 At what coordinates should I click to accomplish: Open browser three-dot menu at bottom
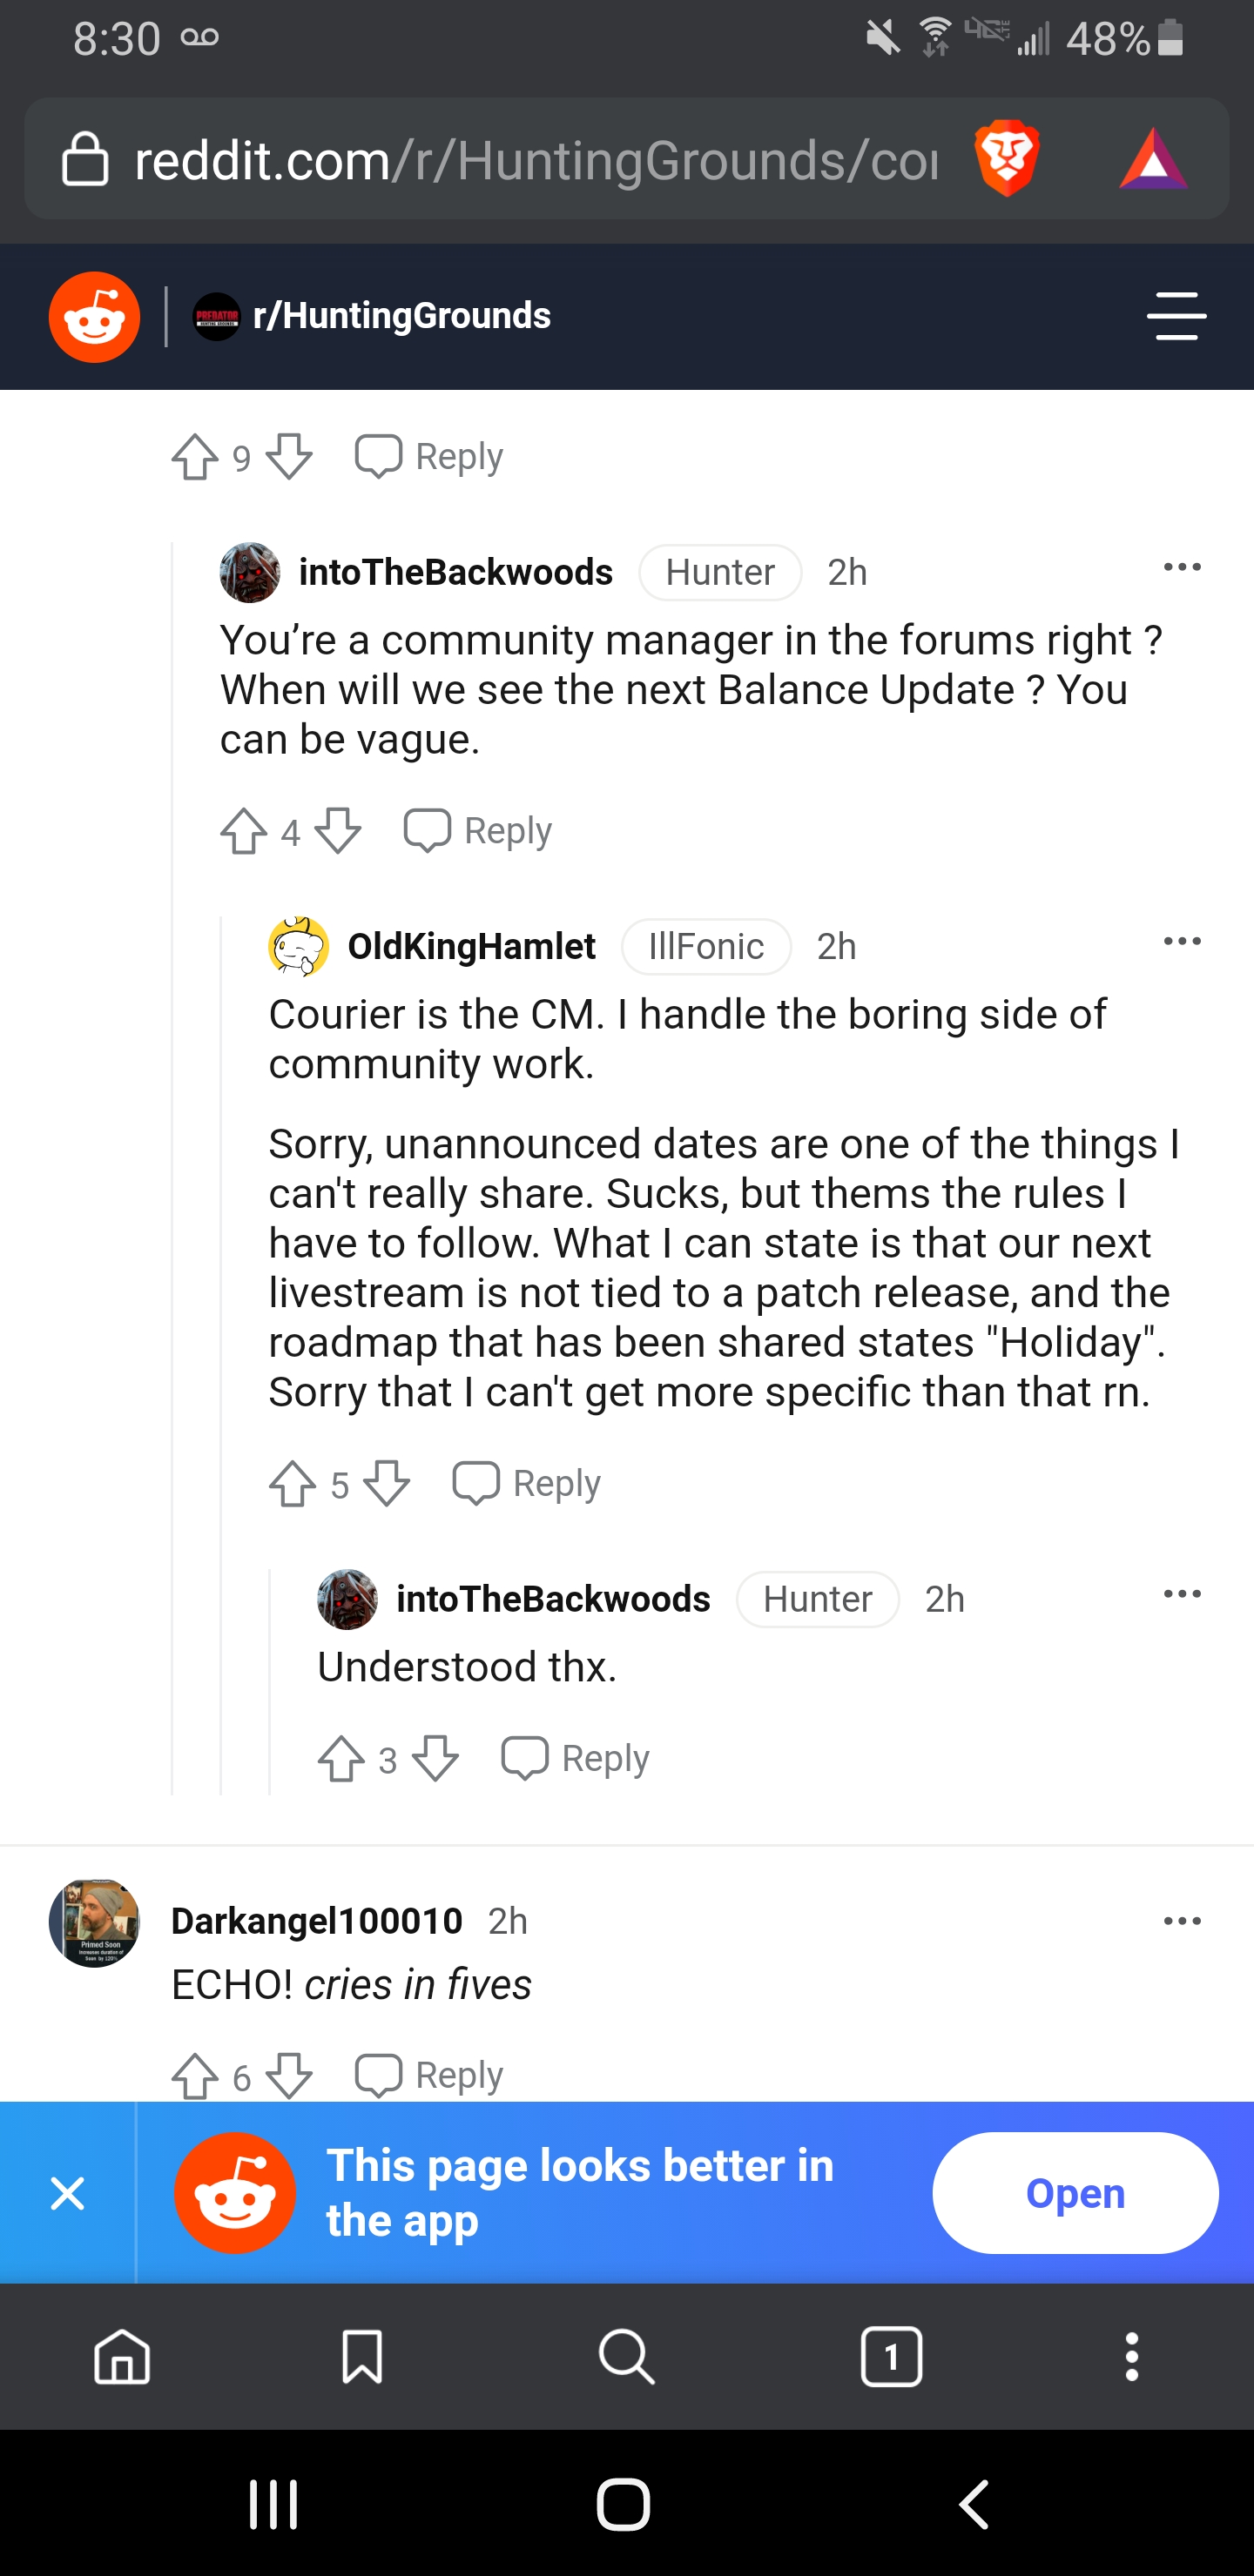[x=1132, y=2356]
